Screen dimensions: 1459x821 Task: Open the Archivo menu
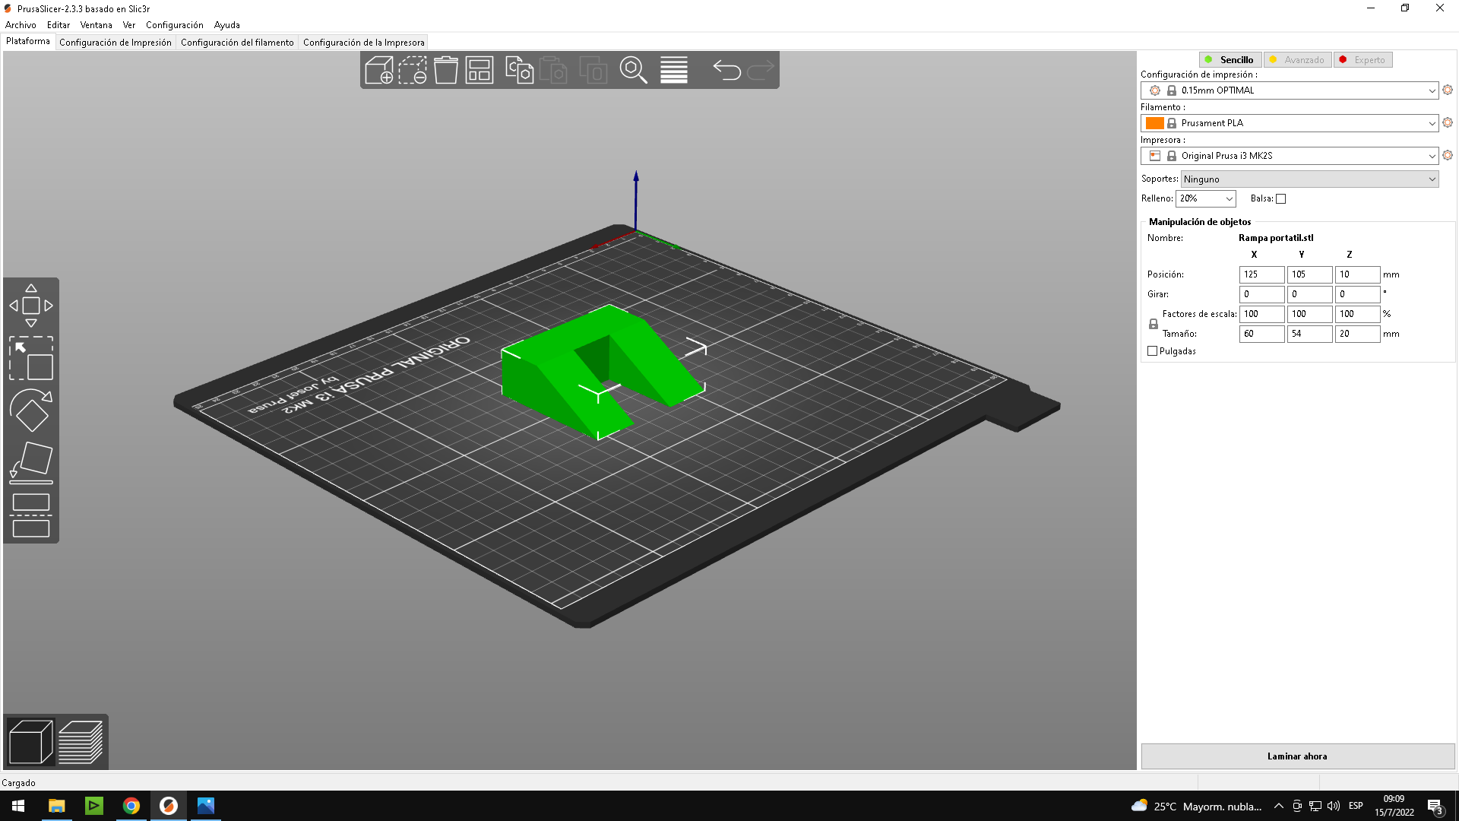21,25
